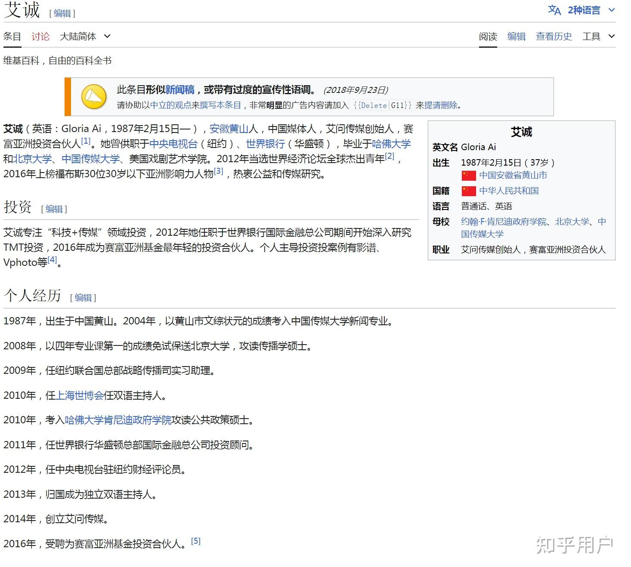
Task: Click the China flag beside 中国安徽省黄山市
Action: click(468, 176)
